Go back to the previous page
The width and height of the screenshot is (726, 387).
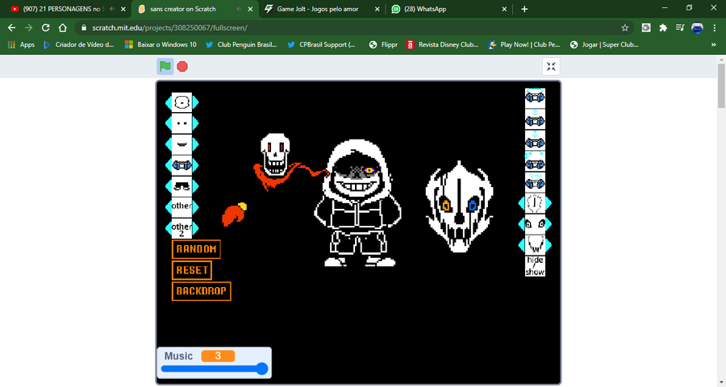tap(11, 27)
